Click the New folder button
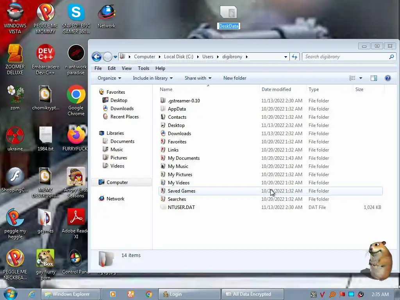 [235, 78]
